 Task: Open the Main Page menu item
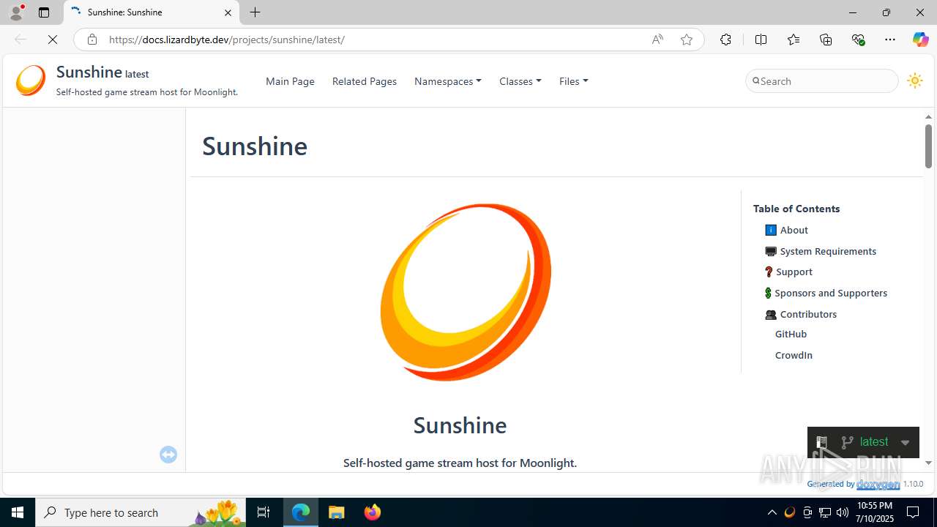click(290, 81)
